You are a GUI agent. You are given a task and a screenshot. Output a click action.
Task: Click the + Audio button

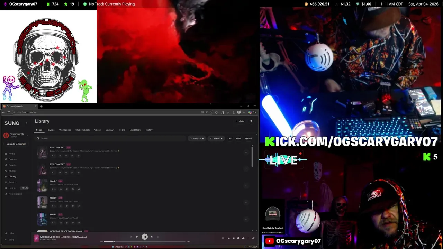pos(240,121)
